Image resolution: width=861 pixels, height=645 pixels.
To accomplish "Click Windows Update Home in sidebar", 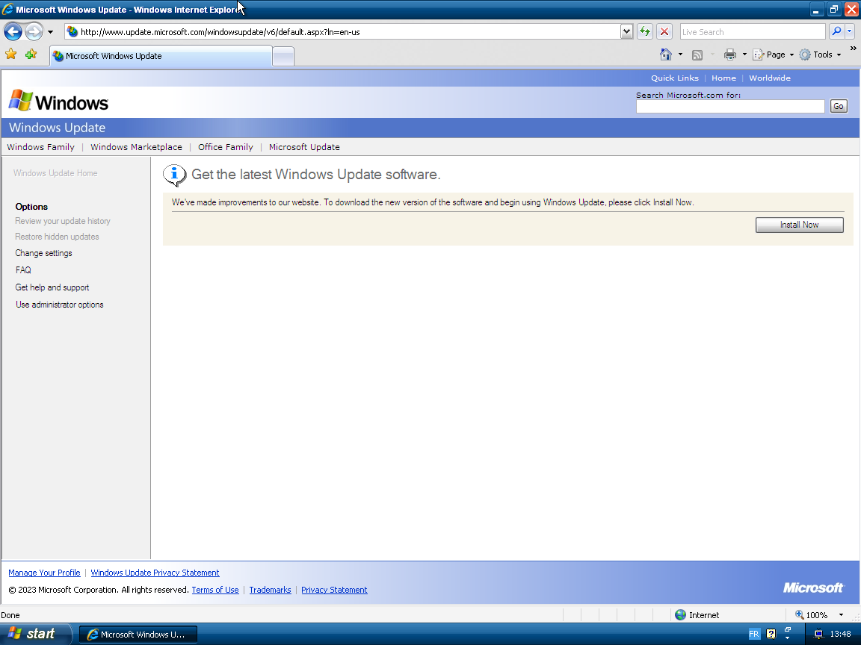I will (55, 172).
